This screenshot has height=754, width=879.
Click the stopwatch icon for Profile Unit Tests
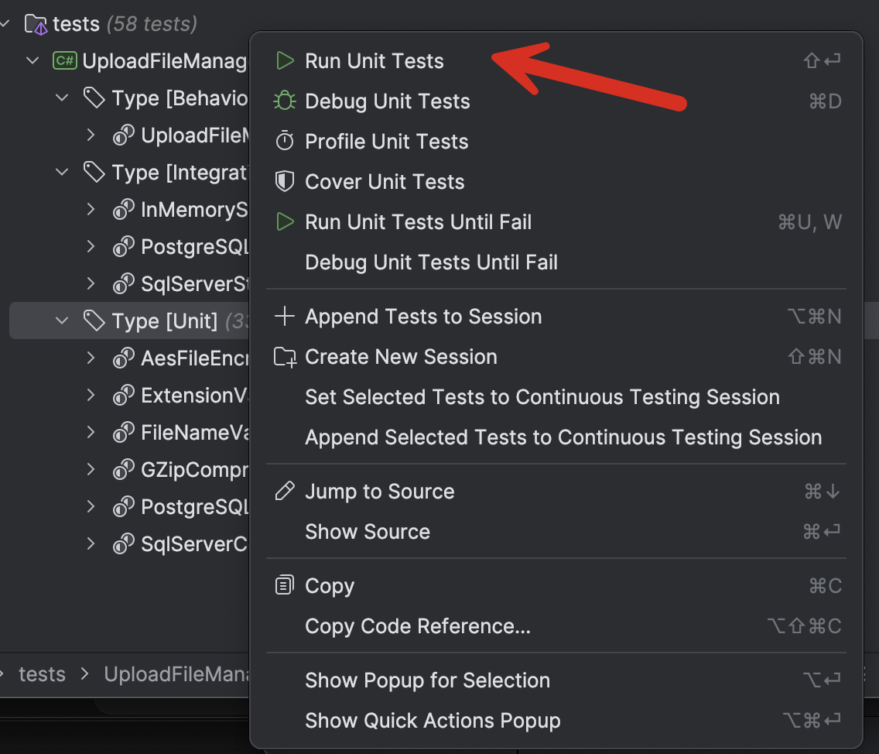click(x=286, y=141)
